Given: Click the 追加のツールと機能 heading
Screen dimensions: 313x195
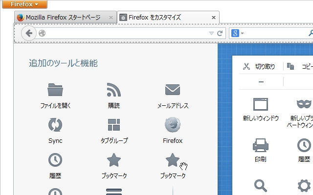Looking at the screenshot, I should coord(63,63).
